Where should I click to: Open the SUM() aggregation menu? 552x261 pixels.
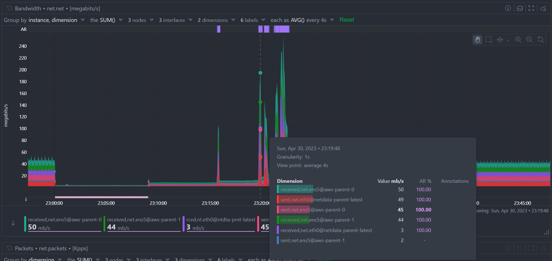(x=106, y=20)
